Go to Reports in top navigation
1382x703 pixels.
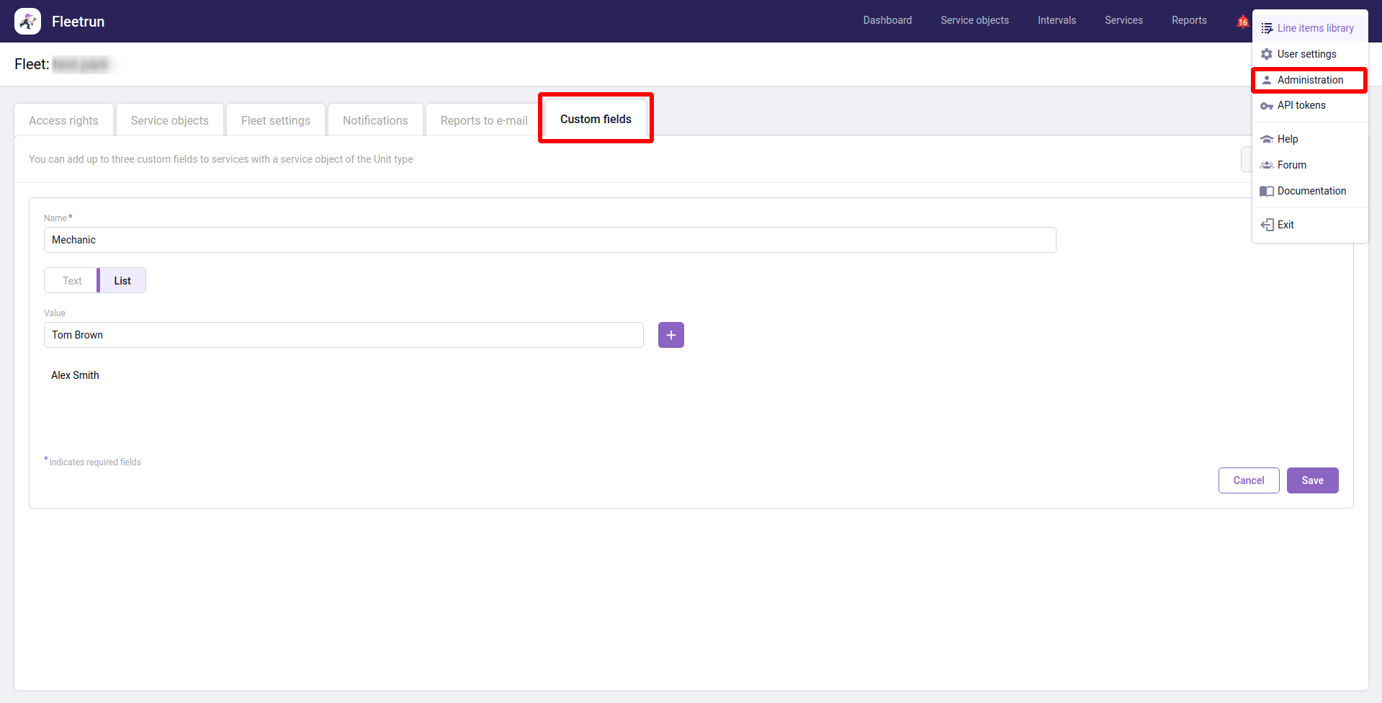[x=1188, y=20]
